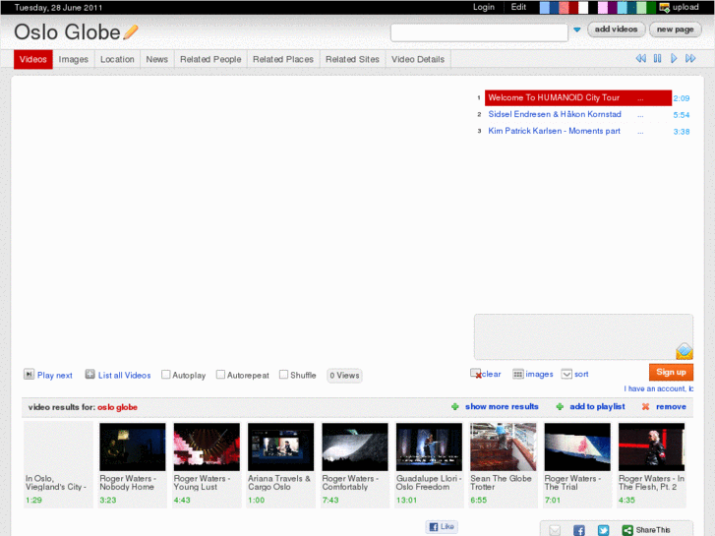Click the message text area above Sign up
The height and width of the screenshot is (536, 715).
583,336
